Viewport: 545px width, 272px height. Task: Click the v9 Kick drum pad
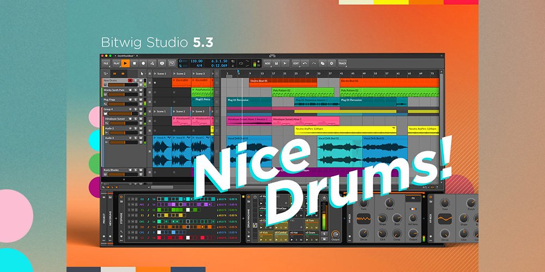coord(266,236)
